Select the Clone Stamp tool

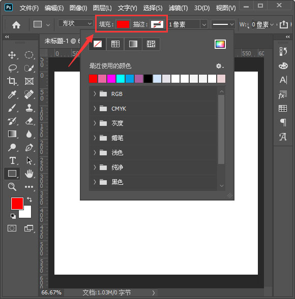[29, 108]
